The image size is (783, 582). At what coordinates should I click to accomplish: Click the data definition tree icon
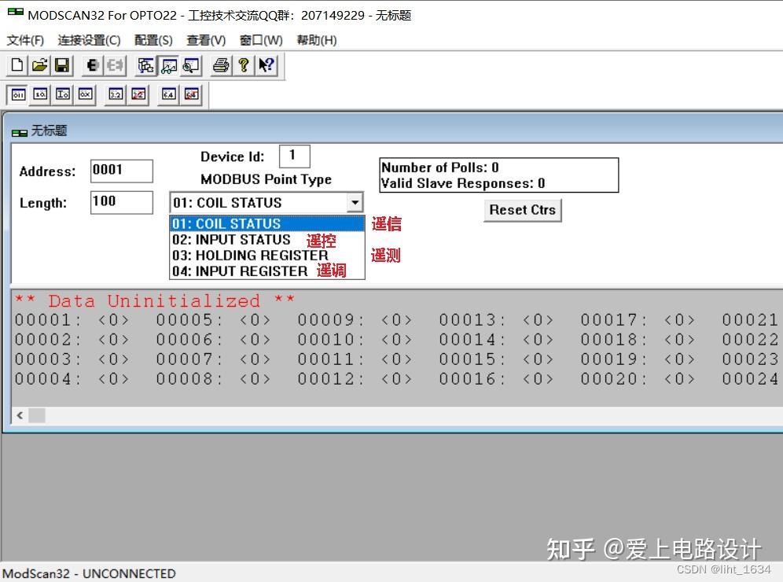click(145, 65)
